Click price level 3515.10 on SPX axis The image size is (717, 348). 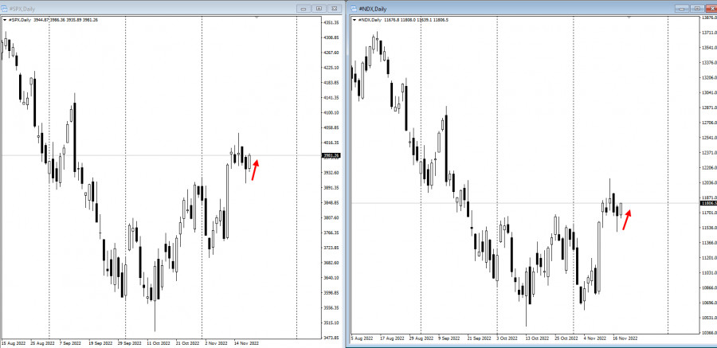point(331,323)
